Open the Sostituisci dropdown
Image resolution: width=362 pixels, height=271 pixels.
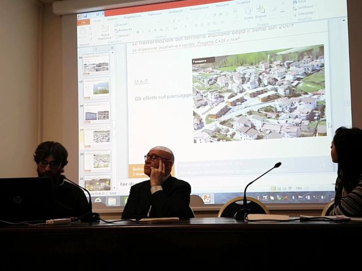pyautogui.click(x=304, y=7)
